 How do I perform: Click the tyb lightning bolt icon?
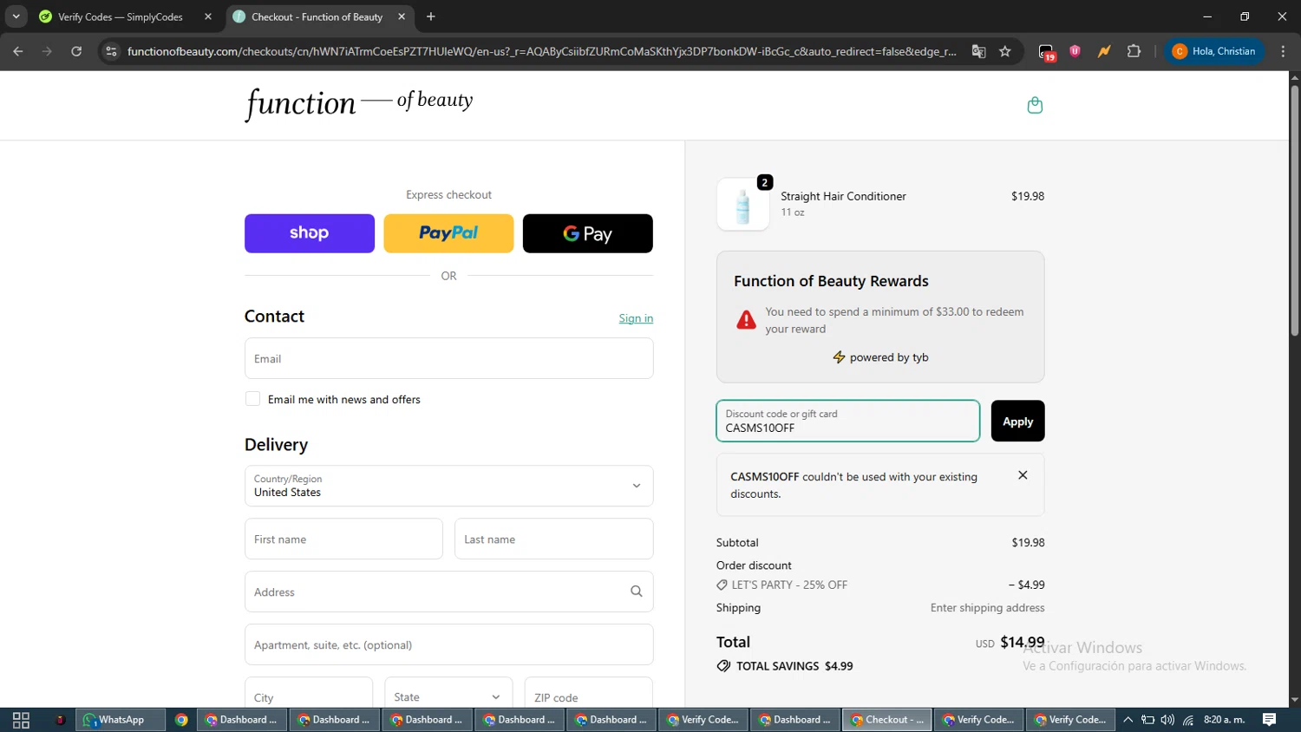pos(839,357)
